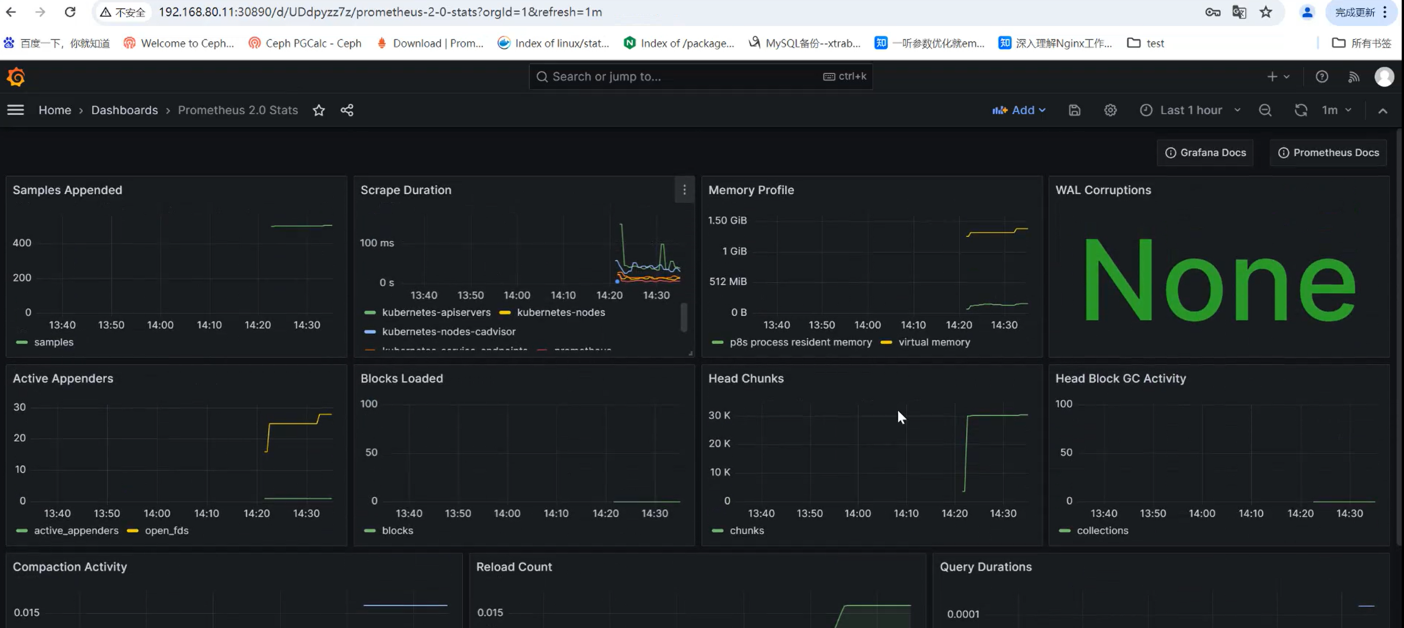
Task: Click the dashboard settings gear icon
Action: point(1110,109)
